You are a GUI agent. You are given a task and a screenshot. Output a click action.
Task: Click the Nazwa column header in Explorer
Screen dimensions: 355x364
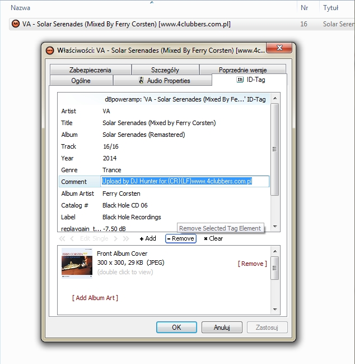click(20, 8)
